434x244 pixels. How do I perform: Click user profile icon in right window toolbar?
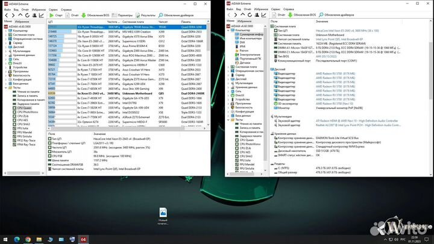point(257,14)
